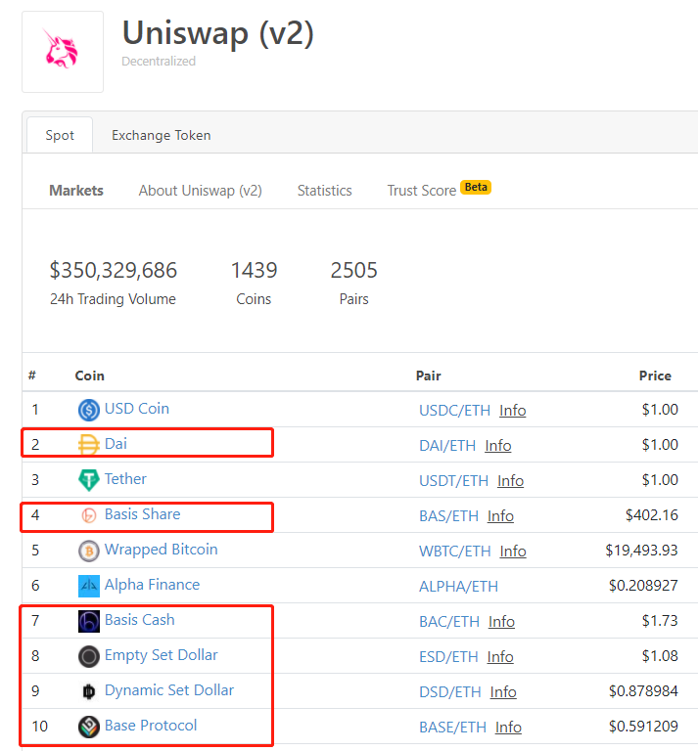This screenshot has height=751, width=698.
Task: Open the Trust Score tab
Action: (x=421, y=190)
